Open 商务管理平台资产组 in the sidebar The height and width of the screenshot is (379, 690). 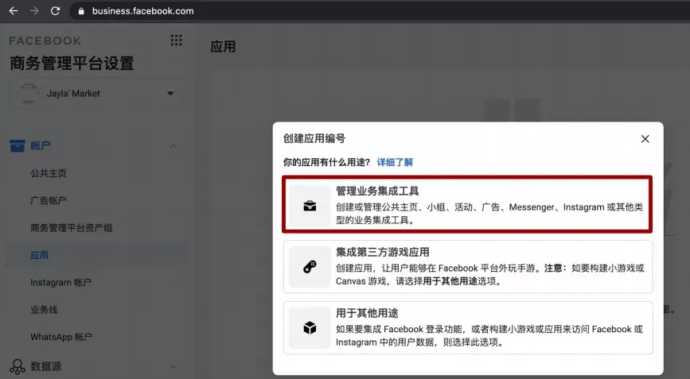click(x=72, y=227)
